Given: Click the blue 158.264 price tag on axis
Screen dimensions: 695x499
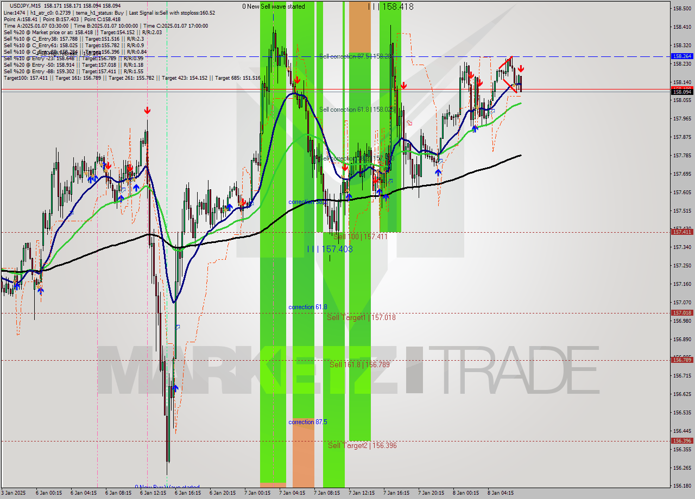Looking at the screenshot, I should point(682,56).
